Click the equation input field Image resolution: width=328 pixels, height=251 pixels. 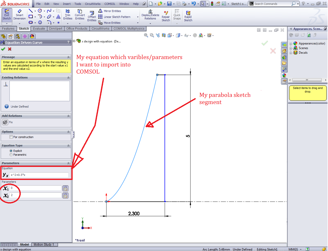click(39, 175)
